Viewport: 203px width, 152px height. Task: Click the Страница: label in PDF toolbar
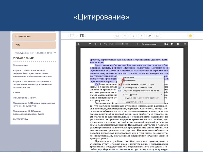[109, 44]
